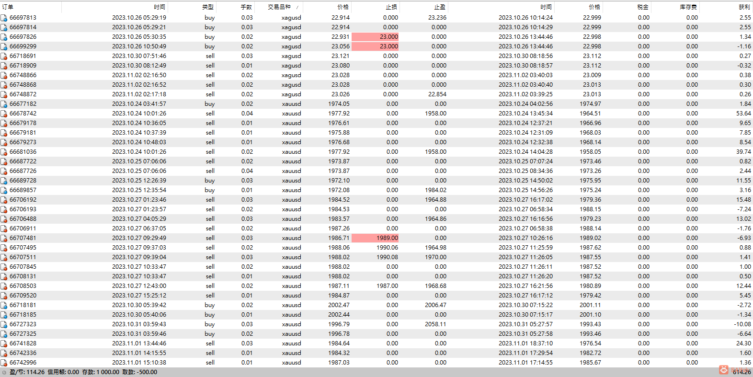Viewport: 753px width, 377px height.
Task: Select the take profit value 2058.11
Action: coord(435,324)
